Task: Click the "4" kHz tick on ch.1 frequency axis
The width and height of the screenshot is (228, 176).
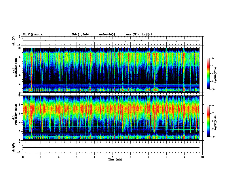Action: click(x=20, y=75)
